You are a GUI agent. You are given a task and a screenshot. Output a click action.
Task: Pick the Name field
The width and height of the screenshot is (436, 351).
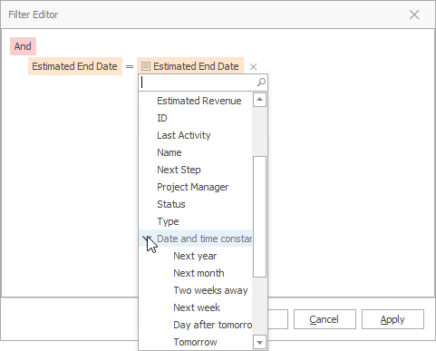pos(196,152)
